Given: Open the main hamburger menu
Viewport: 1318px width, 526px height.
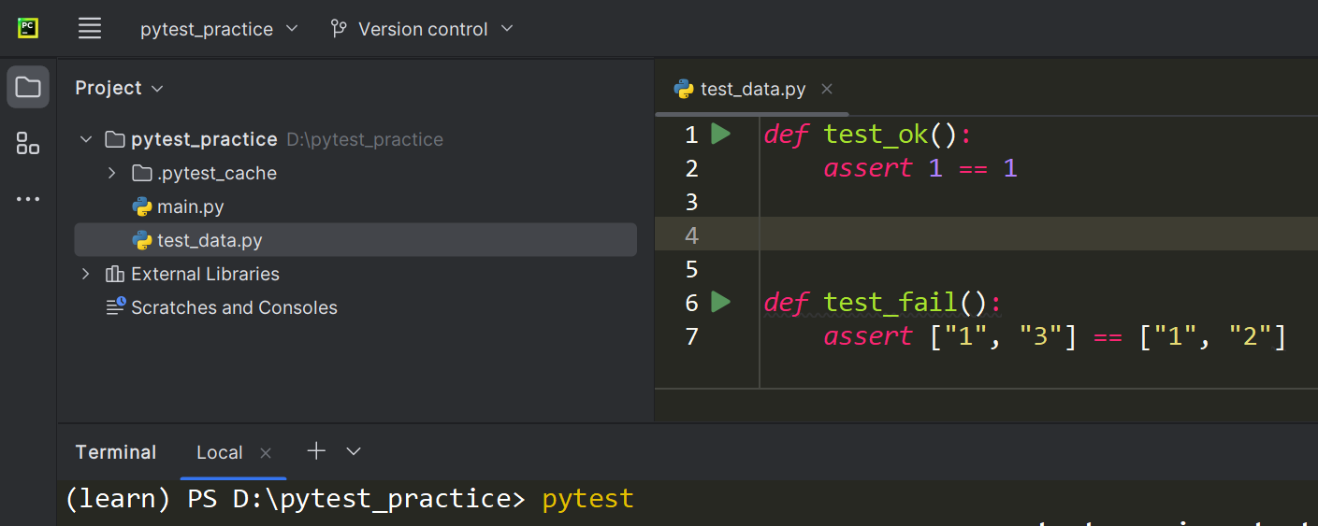Looking at the screenshot, I should pos(90,29).
